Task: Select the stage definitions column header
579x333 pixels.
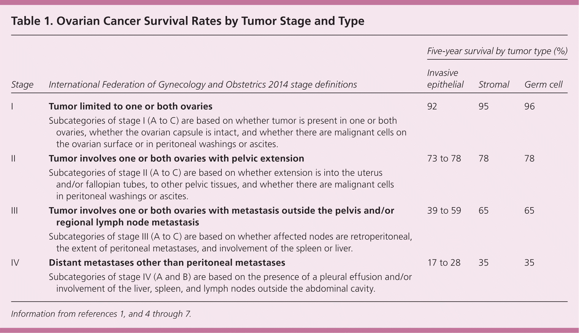Action: tap(203, 85)
